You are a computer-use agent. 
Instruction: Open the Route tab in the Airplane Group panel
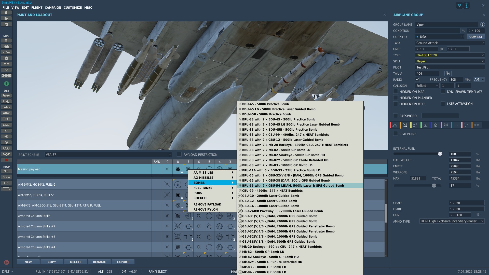pos(395,125)
